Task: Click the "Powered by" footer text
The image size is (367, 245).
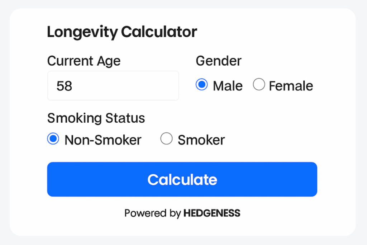Action: [x=153, y=213]
